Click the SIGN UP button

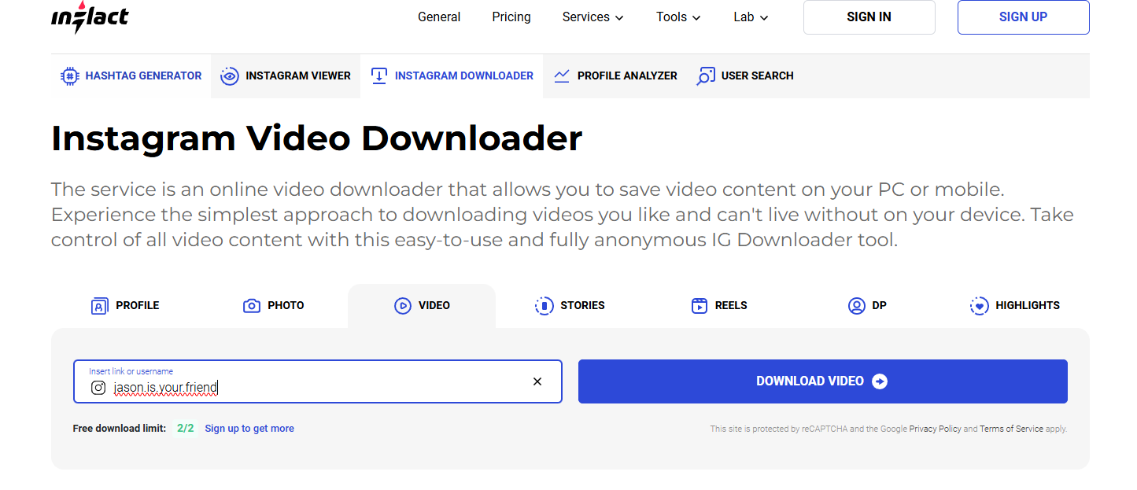(1024, 17)
